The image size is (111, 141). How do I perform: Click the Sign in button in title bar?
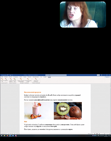tap(98, 75)
